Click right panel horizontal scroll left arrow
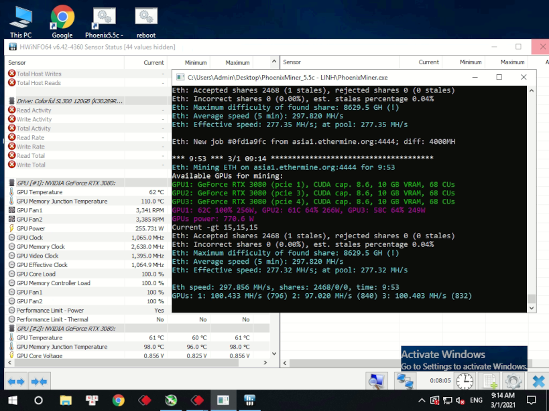This screenshot has height=411, width=549. [x=285, y=363]
